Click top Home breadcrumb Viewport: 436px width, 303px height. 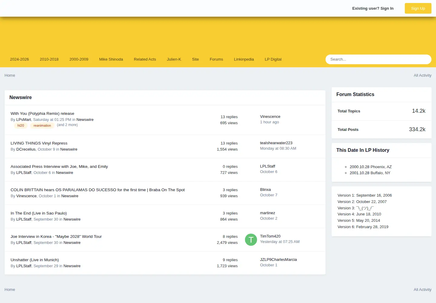coord(10,75)
